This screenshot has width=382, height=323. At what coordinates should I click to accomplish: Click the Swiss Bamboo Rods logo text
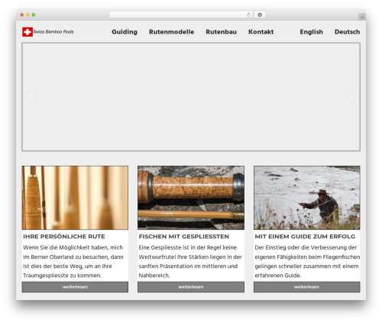53,32
